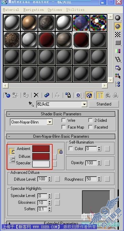Enable the Wire checkbox
124x231 pixels.
(64, 120)
